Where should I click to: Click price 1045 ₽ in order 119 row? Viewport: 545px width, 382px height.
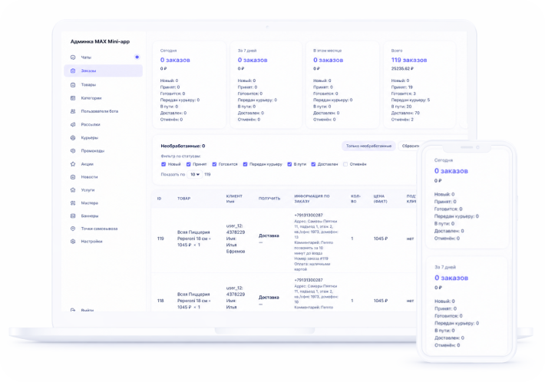click(x=381, y=239)
